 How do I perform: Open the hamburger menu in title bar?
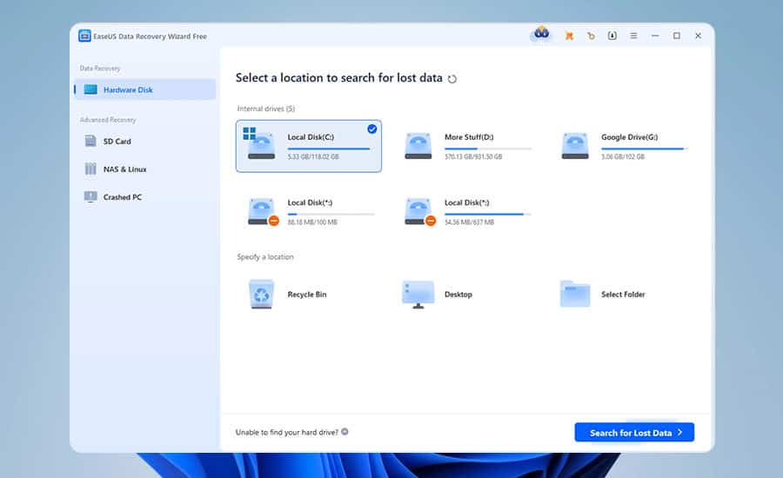633,36
